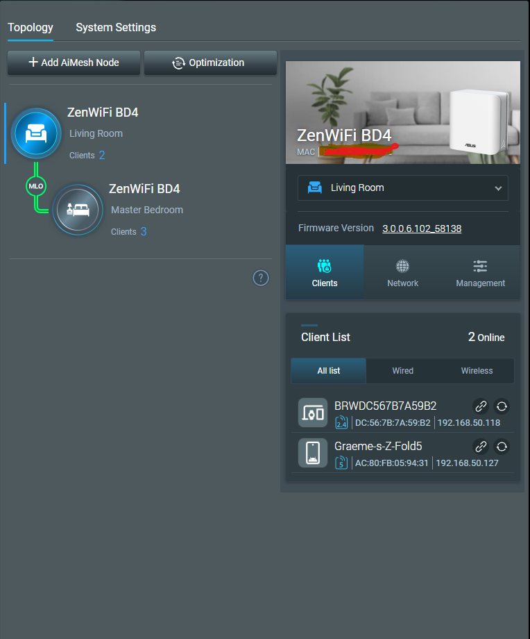This screenshot has height=639, width=530.
Task: Open the Management section tab
Action: (480, 272)
